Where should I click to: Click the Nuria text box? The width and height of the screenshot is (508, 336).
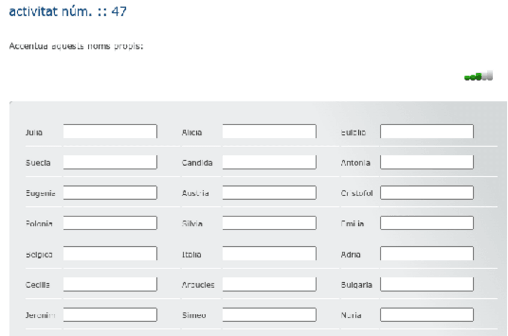[427, 315]
